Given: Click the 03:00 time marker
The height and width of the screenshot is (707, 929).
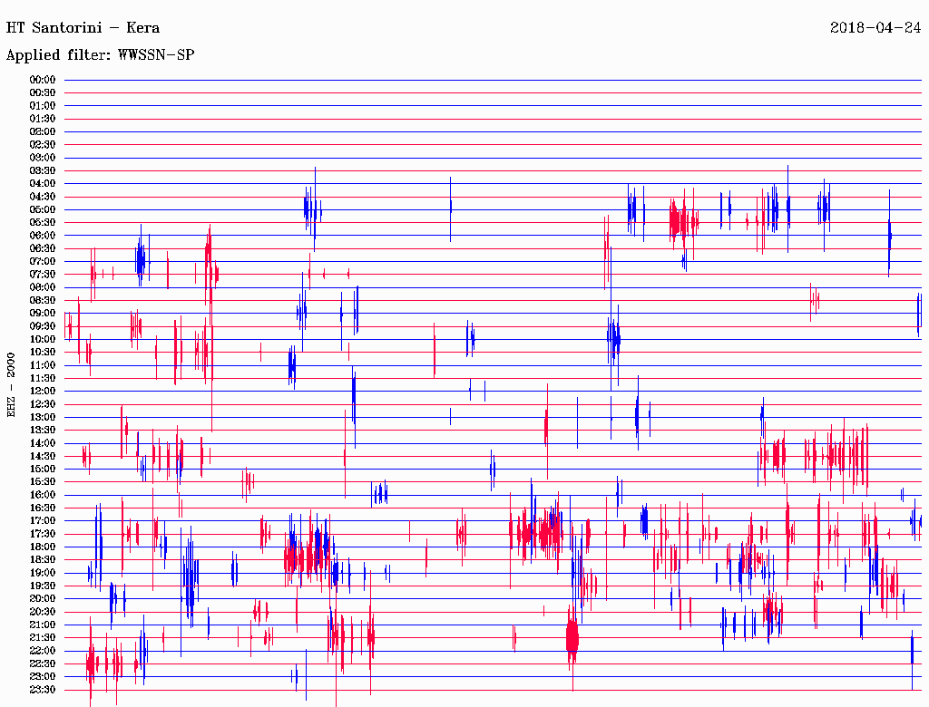Looking at the screenshot, I should click(x=43, y=158).
